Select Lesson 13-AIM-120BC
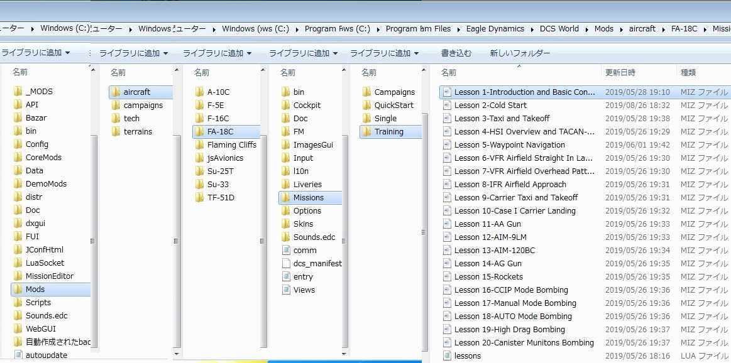This screenshot has height=363, width=731. tap(494, 250)
